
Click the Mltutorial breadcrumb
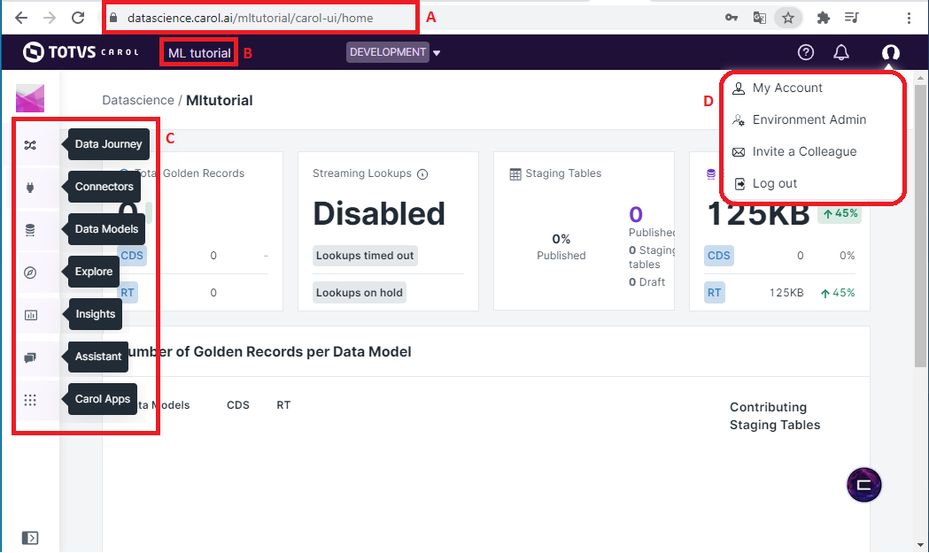coord(220,100)
